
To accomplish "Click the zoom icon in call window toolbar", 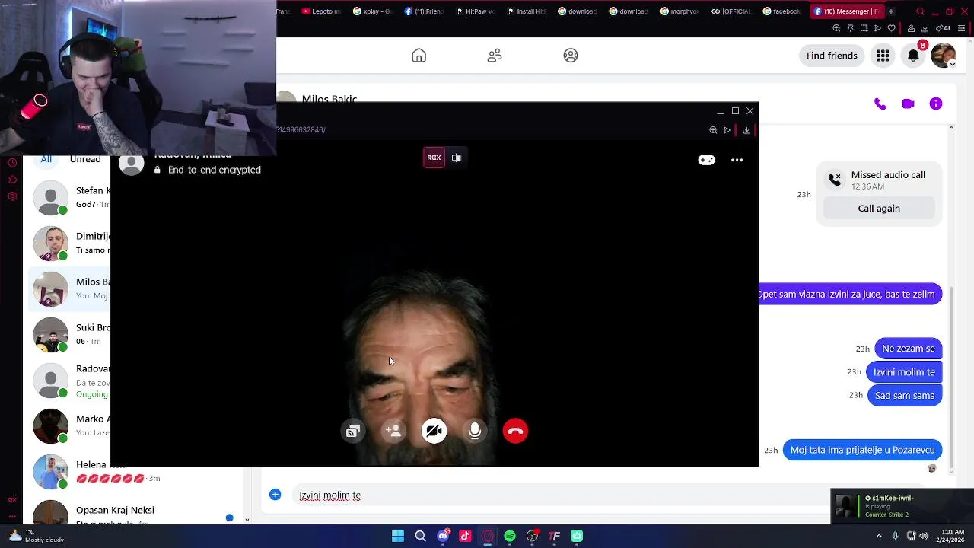I will 713,130.
